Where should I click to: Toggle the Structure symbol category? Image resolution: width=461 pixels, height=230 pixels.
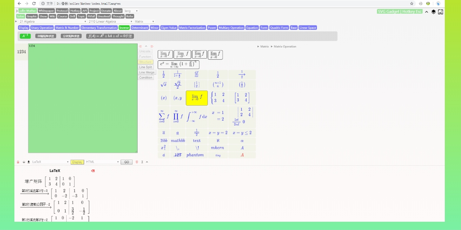[x=145, y=62]
